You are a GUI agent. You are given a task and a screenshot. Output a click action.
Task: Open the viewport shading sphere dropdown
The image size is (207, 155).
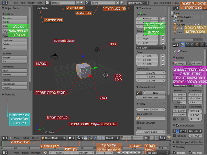point(71,138)
